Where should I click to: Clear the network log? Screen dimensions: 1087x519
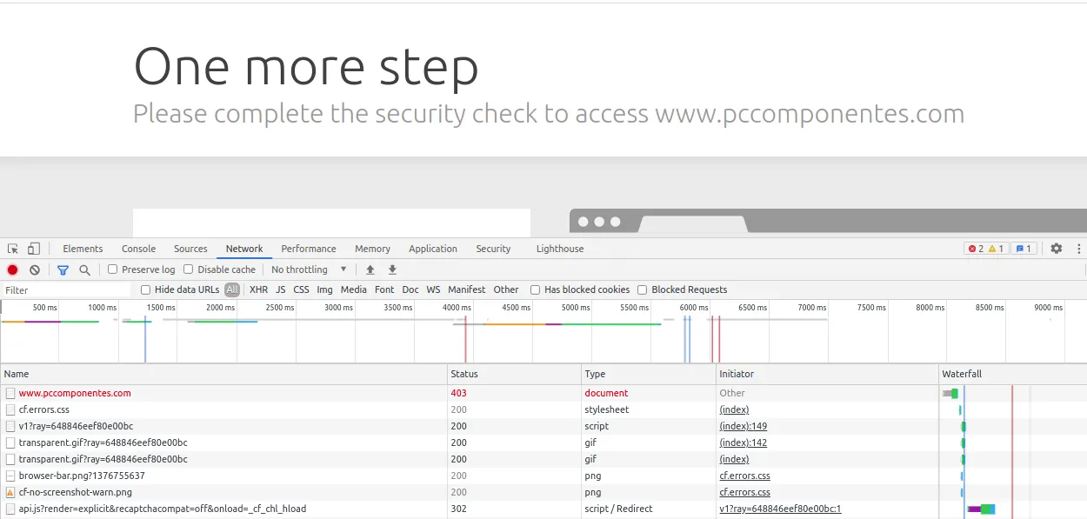pyautogui.click(x=35, y=270)
